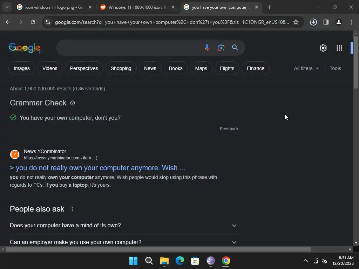The height and width of the screenshot is (269, 359).
Task: Click the horizontal page scrollbar thumb
Action: [158, 249]
